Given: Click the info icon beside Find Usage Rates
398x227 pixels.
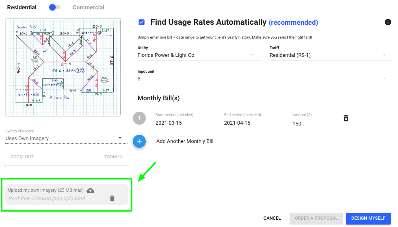Looking at the screenshot, I should click(x=388, y=22).
